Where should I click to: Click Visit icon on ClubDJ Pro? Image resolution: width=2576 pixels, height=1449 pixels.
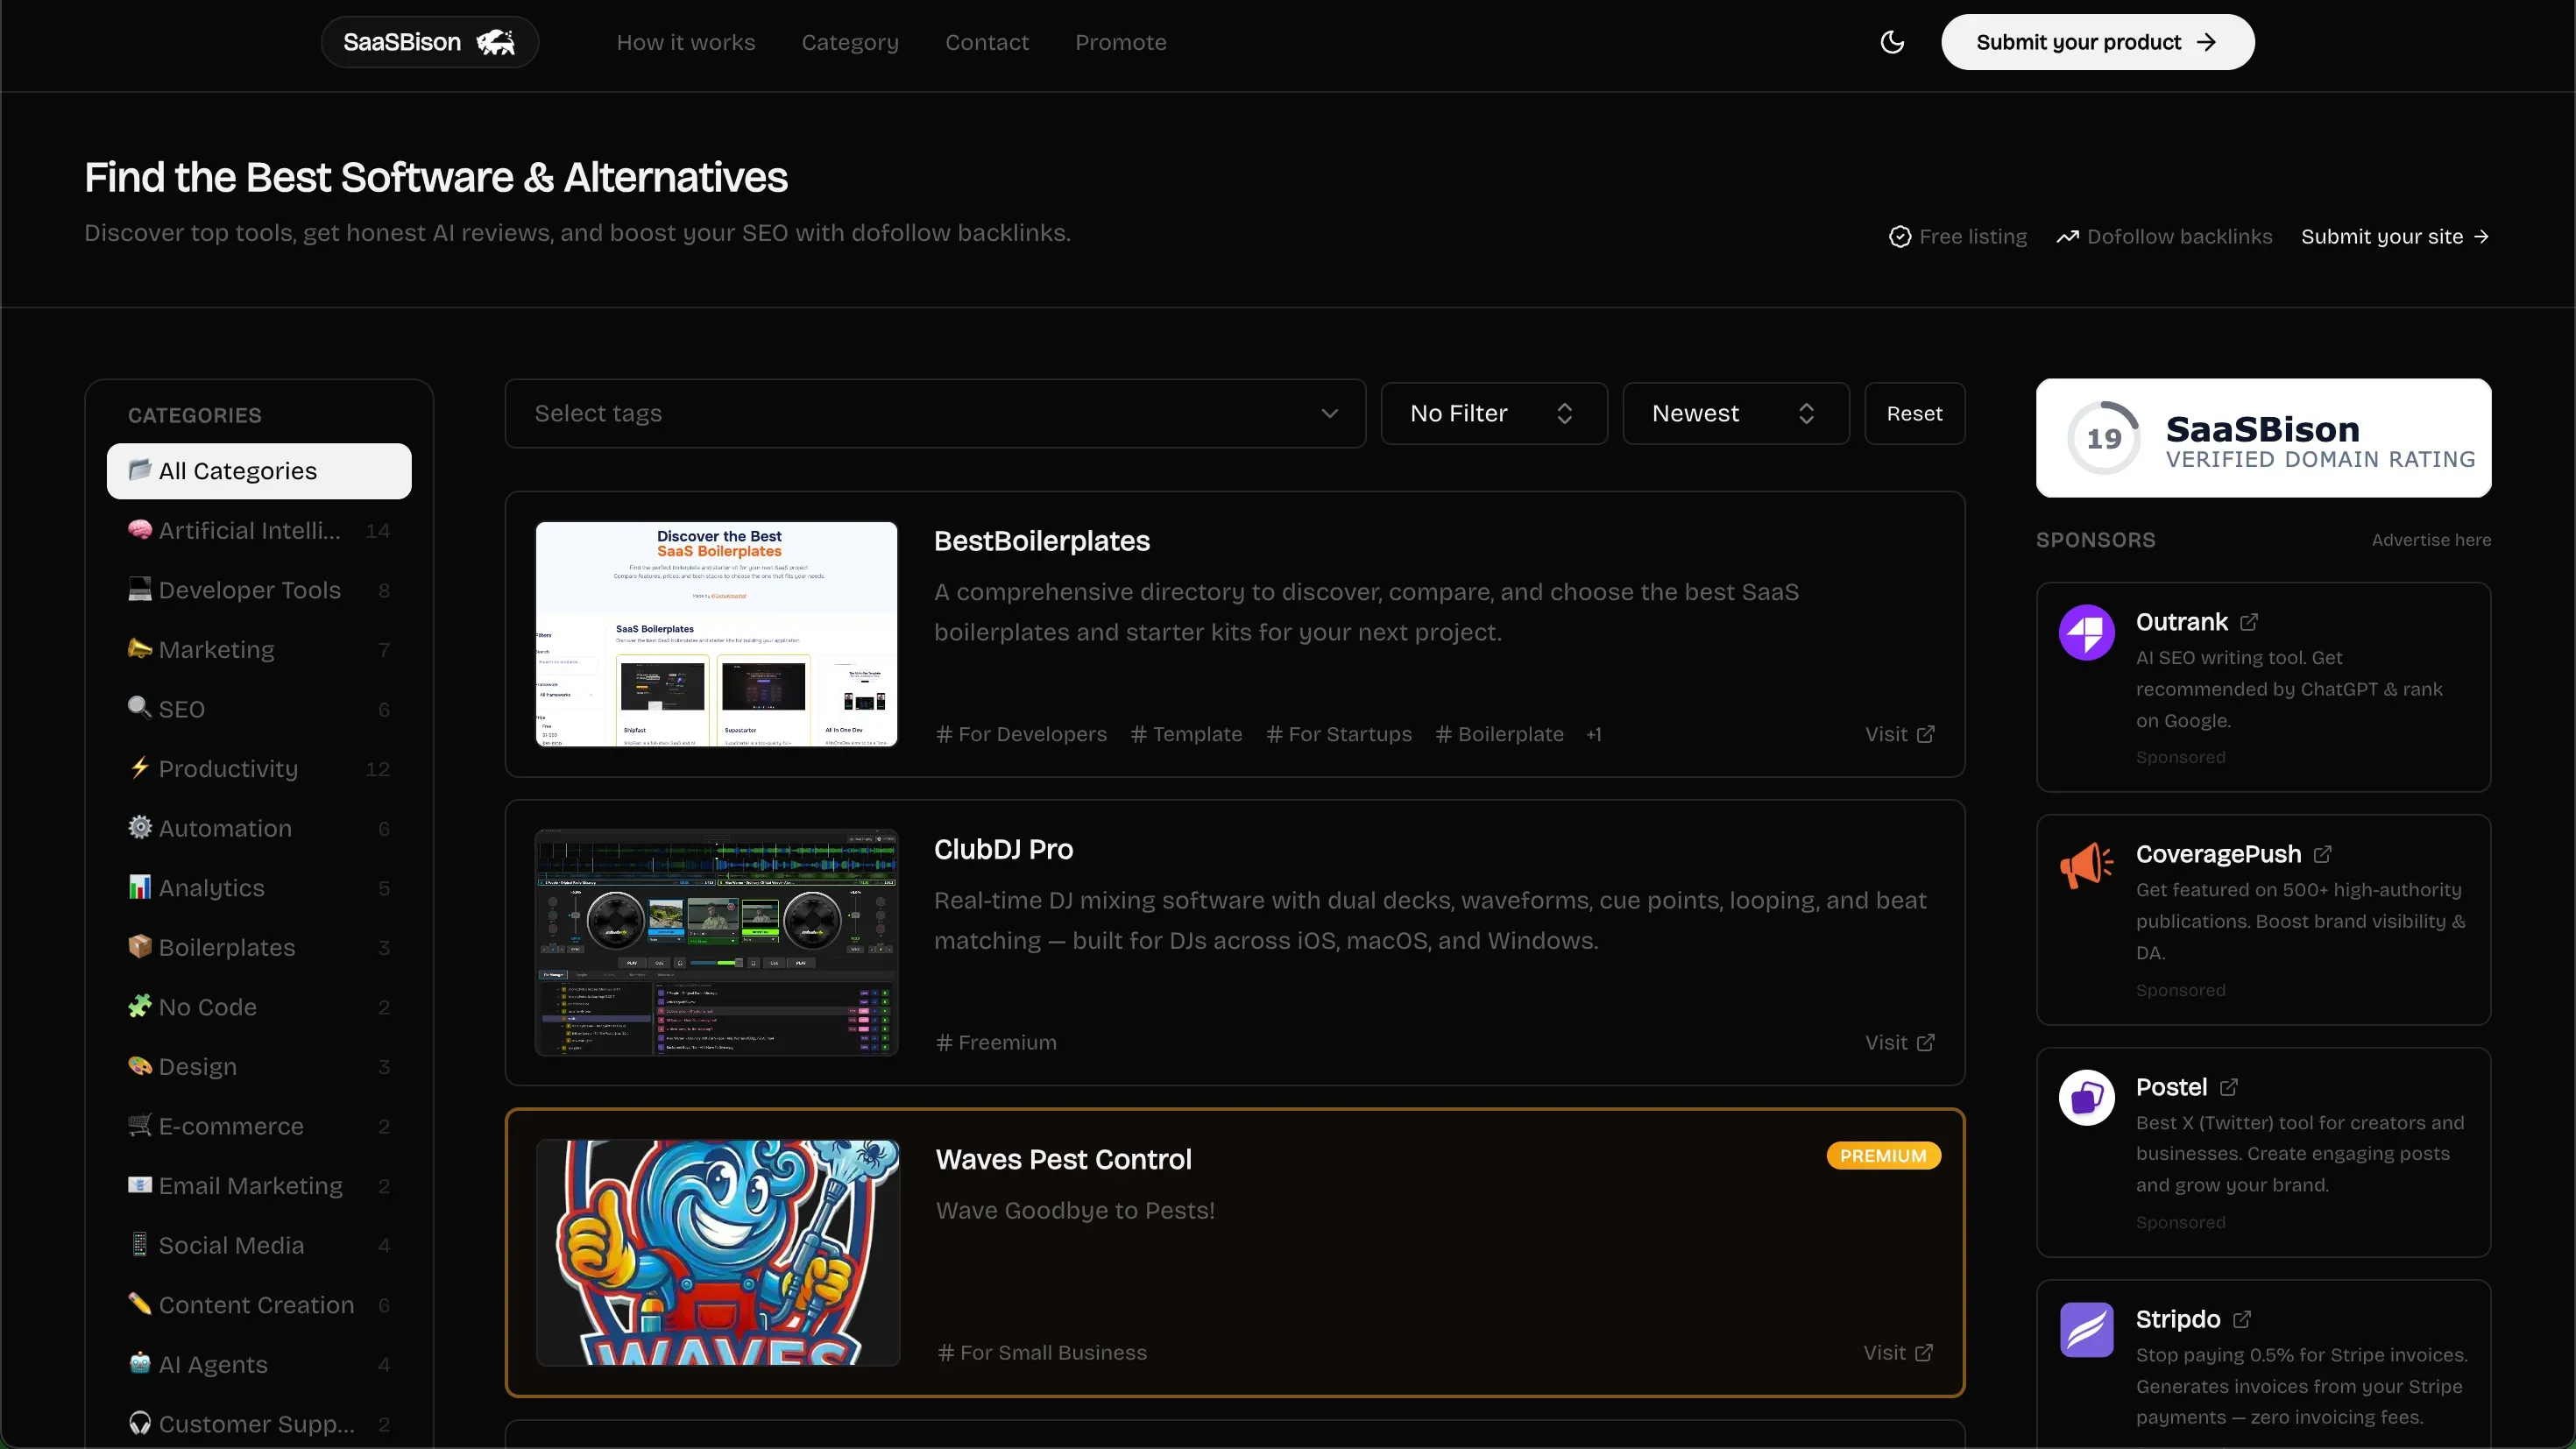[x=1926, y=1042]
